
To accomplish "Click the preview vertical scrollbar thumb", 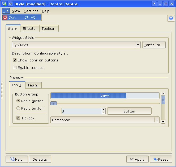I will (163, 100).
